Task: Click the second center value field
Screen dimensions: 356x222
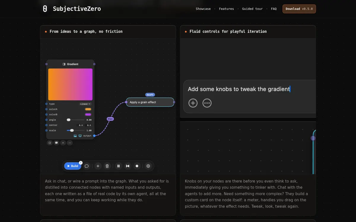Action: 89,125
